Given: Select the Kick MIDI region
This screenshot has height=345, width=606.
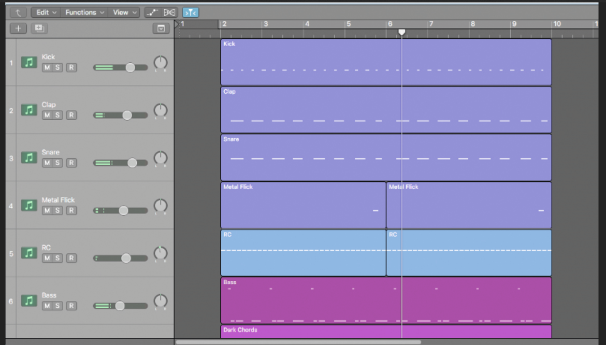Looking at the screenshot, I should pos(386,62).
